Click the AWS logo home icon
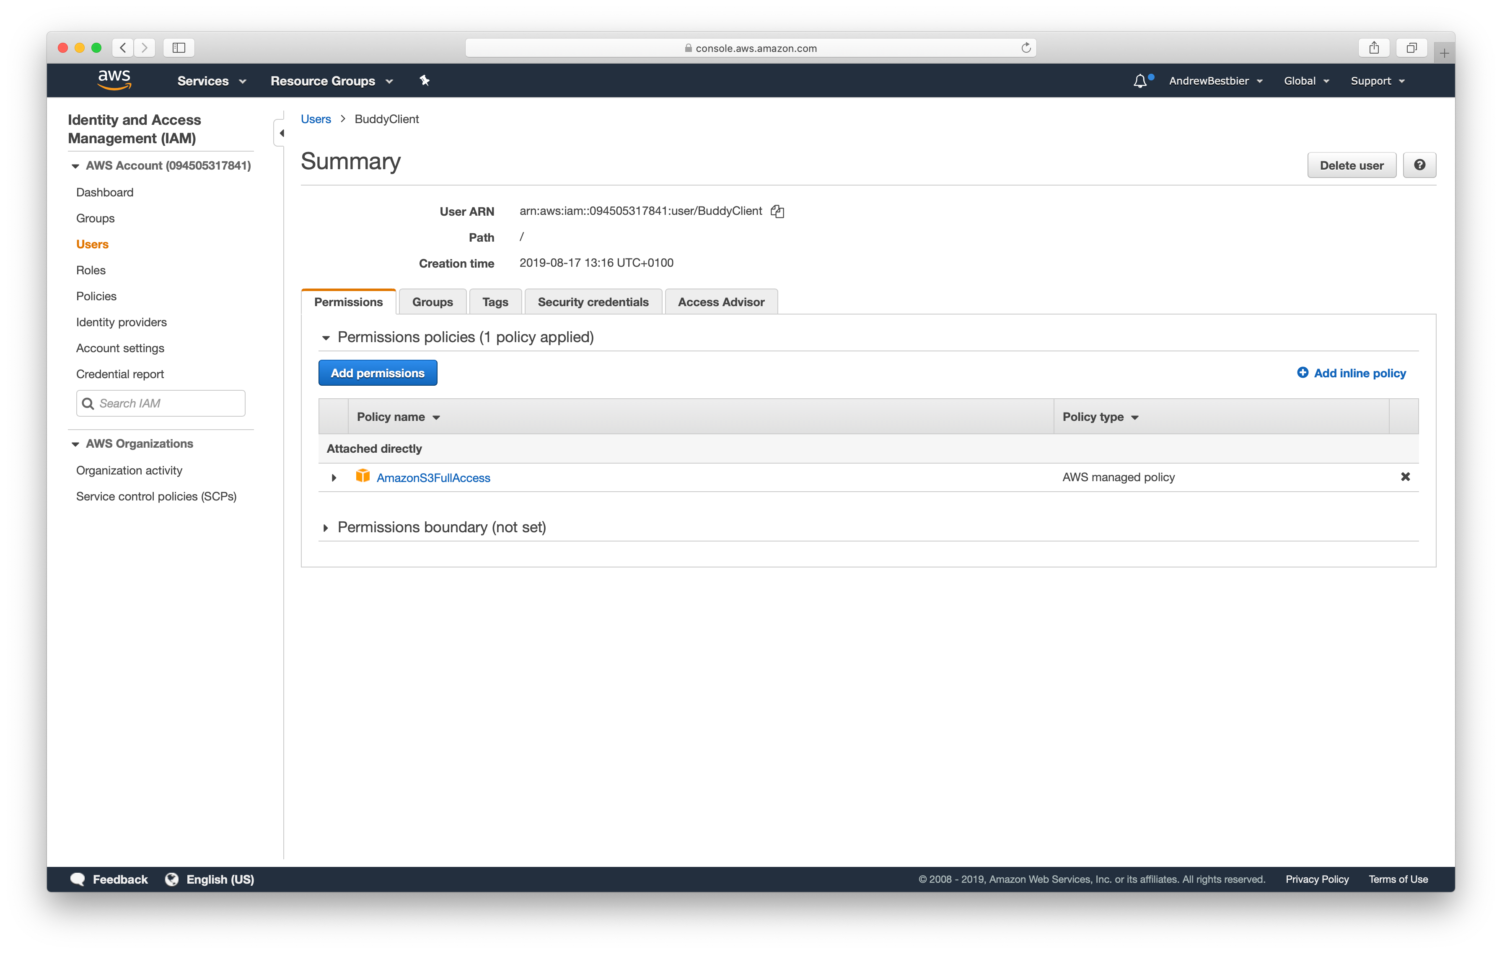 click(x=114, y=80)
